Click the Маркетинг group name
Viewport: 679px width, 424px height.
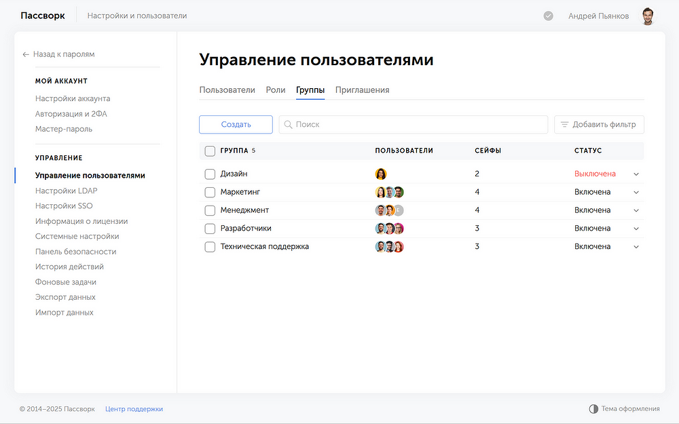click(x=240, y=192)
